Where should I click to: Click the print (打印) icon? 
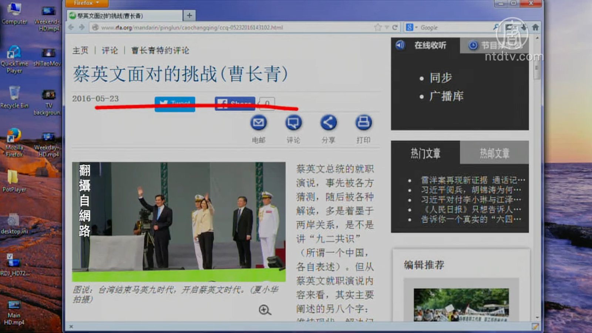(x=363, y=123)
